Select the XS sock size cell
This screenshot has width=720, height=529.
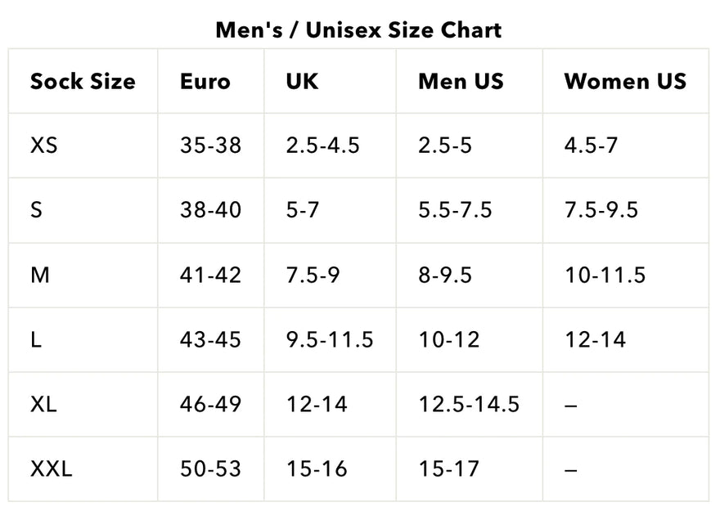click(x=44, y=146)
